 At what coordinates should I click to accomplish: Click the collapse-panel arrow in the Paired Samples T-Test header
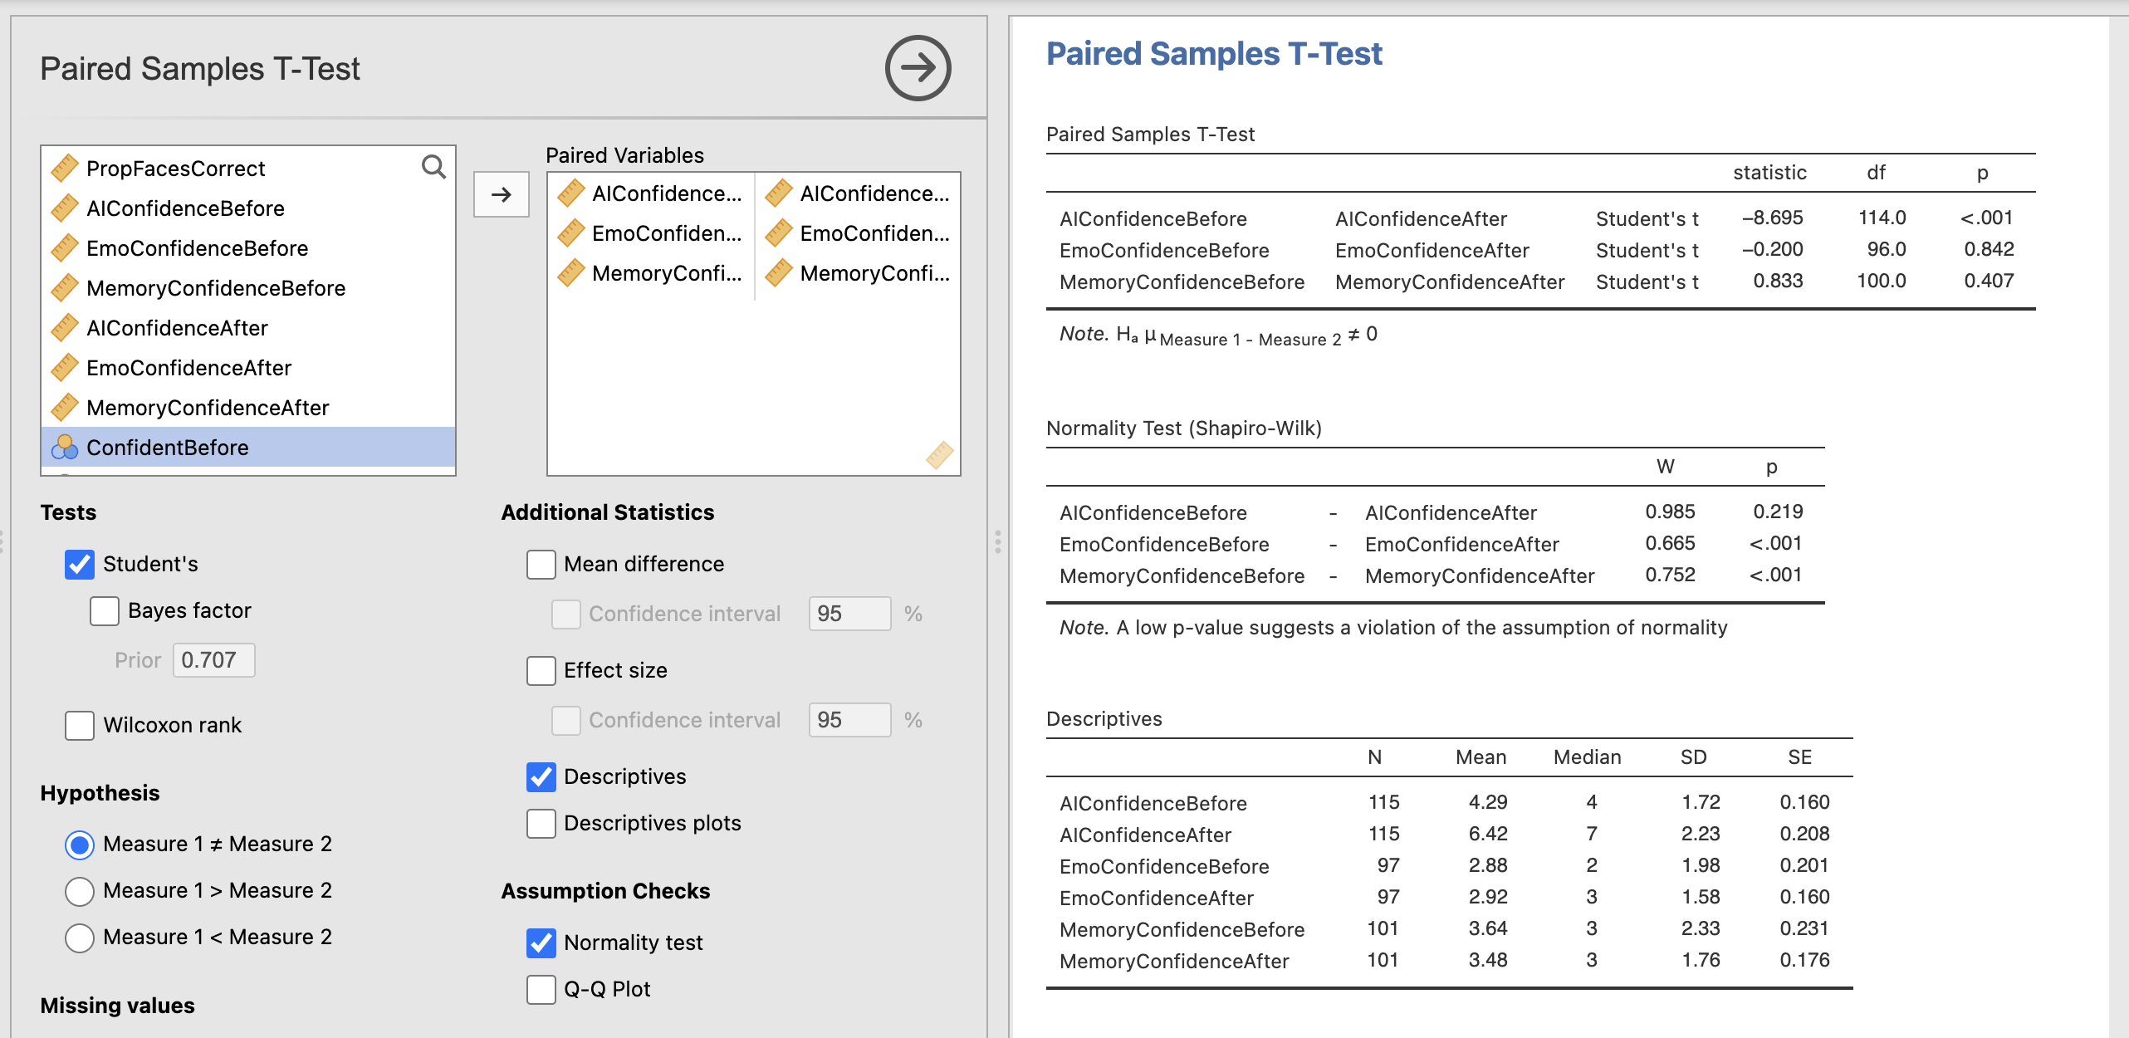[x=918, y=68]
